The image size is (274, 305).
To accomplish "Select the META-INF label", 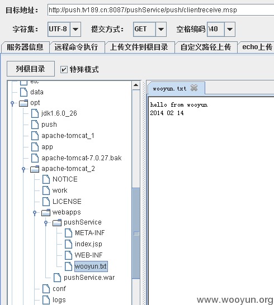I will pos(90,233).
